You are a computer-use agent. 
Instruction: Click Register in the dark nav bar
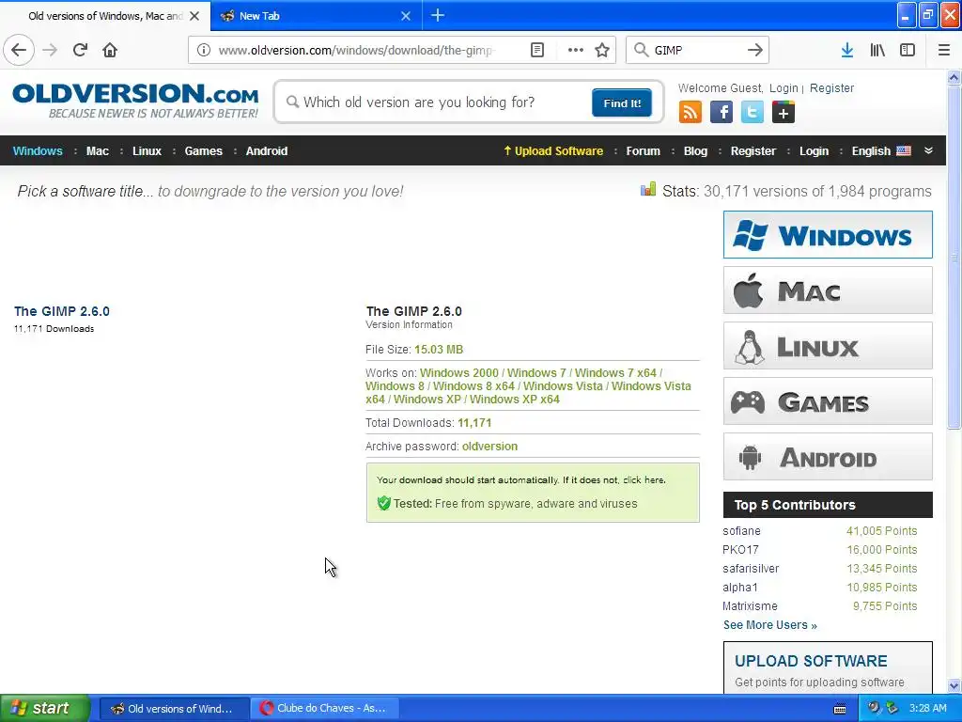[x=753, y=151]
